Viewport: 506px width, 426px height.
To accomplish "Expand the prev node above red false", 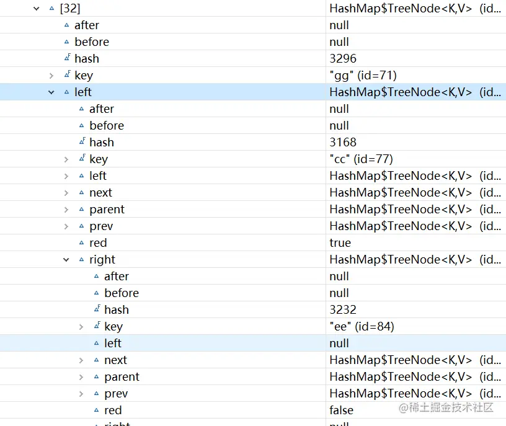I will (81, 394).
